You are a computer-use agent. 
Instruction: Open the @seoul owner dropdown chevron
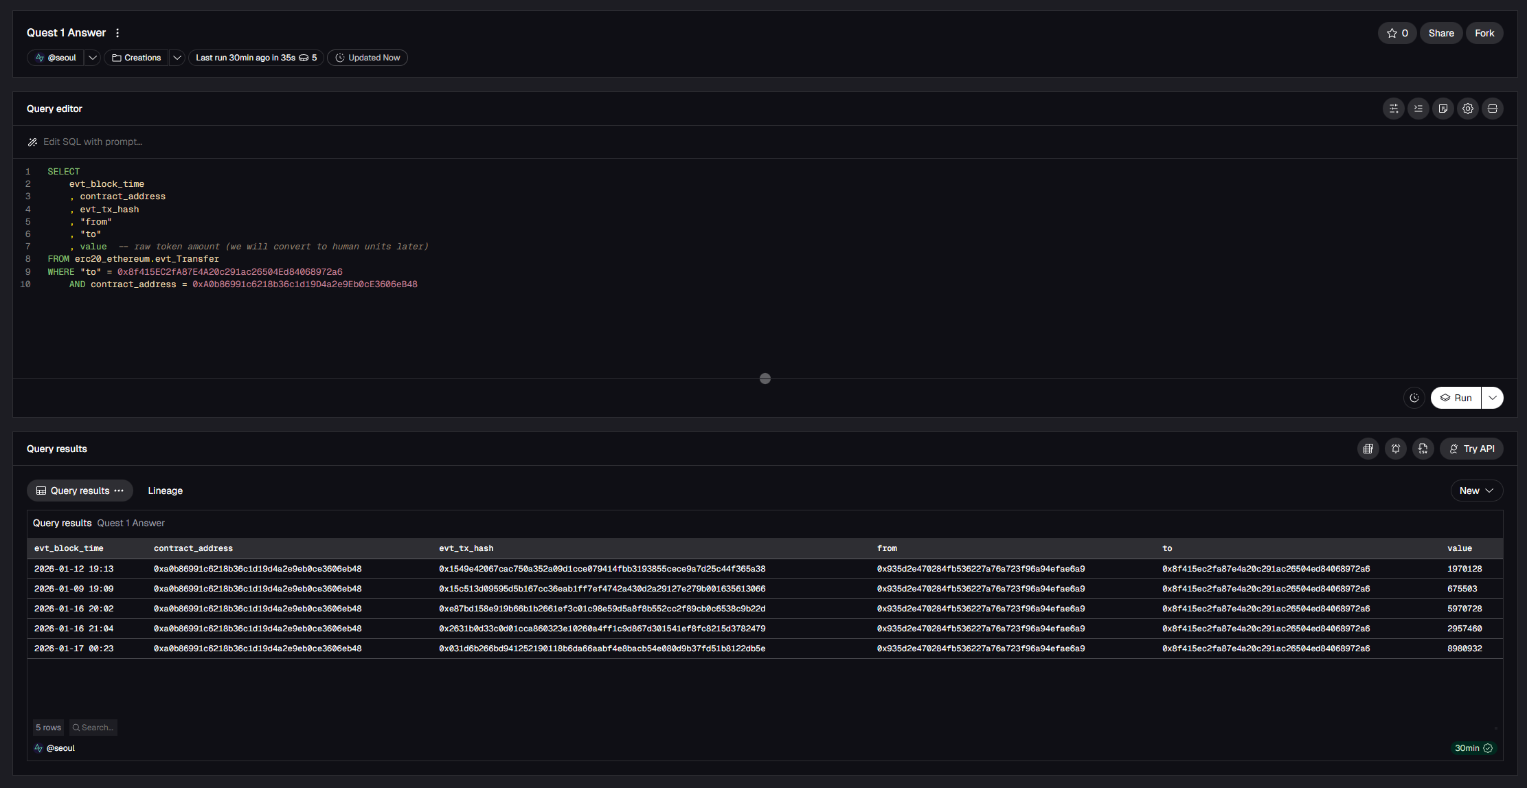(93, 58)
